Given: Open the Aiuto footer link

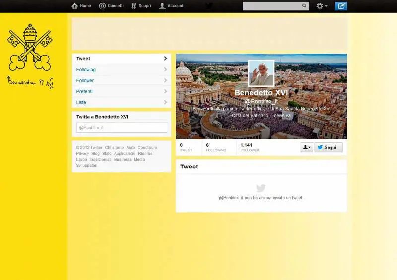Looking at the screenshot, I should pos(131,148).
